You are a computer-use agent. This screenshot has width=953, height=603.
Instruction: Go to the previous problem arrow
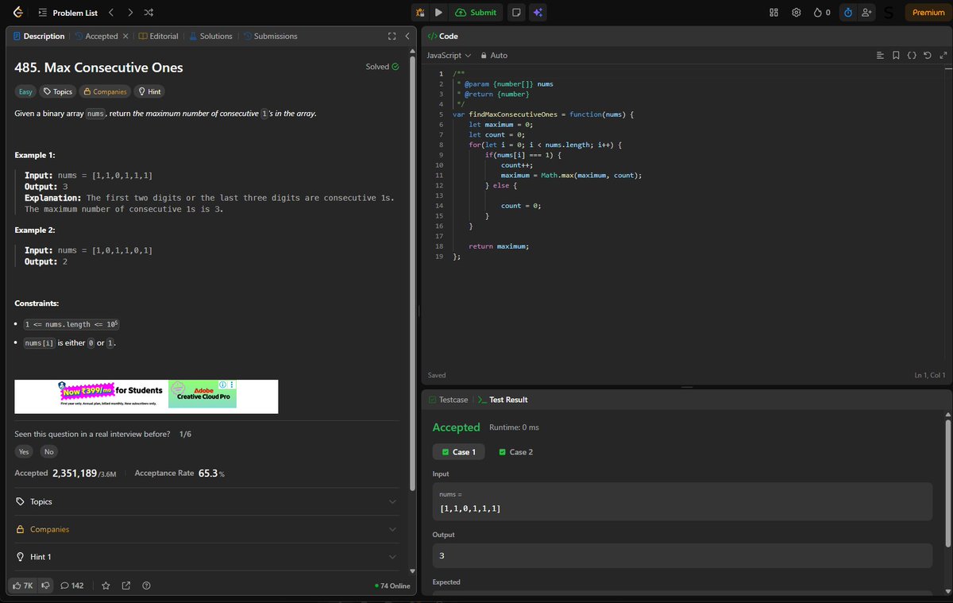[111, 13]
